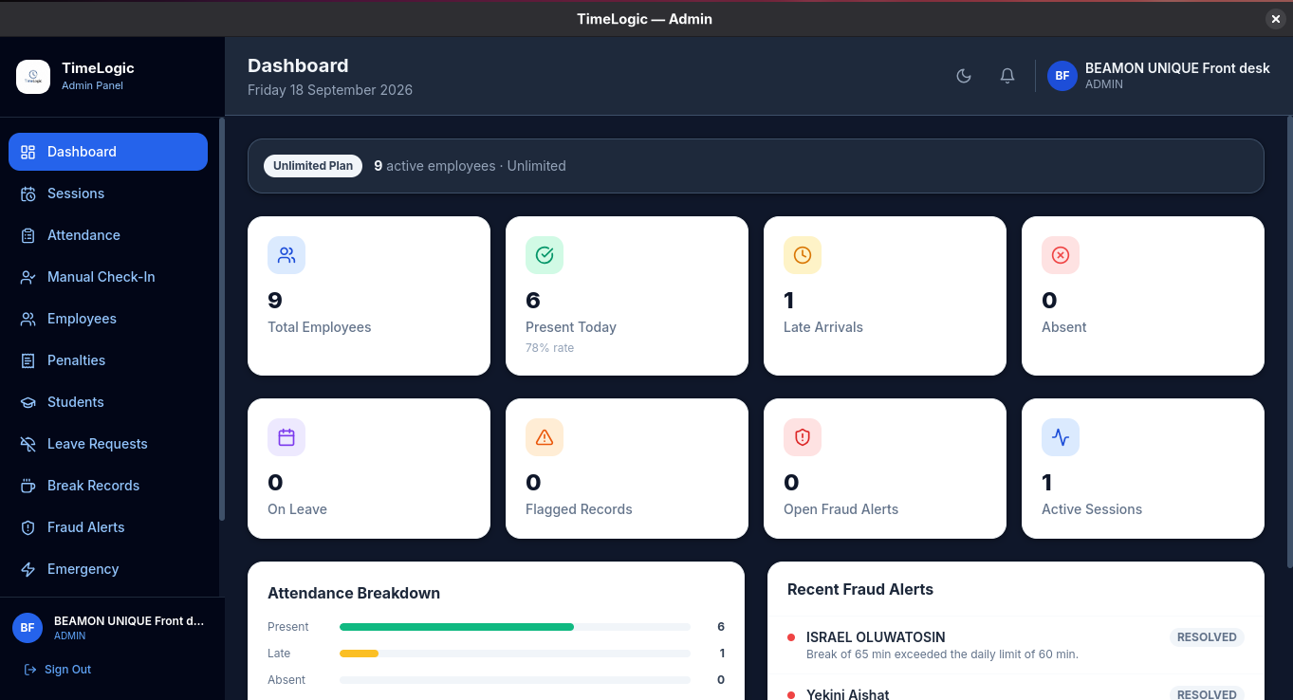Click the Yekini Aishat fraud alert
This screenshot has height=700, width=1293.
(1016, 688)
